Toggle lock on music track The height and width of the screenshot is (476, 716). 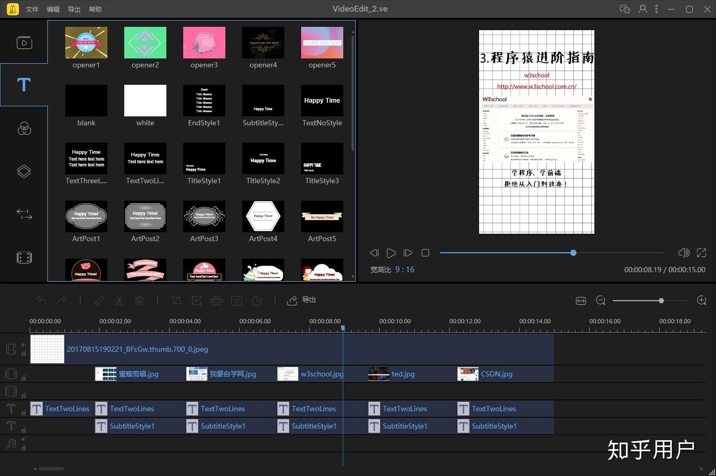pyautogui.click(x=24, y=448)
